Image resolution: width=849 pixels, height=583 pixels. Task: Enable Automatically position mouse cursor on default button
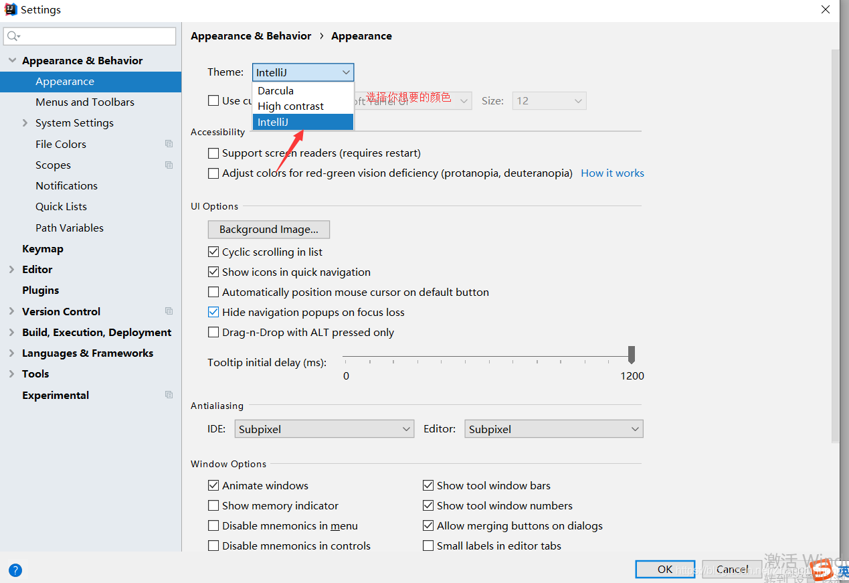coord(213,292)
